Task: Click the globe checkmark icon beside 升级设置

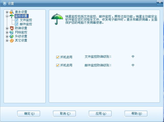Action: (11, 36)
